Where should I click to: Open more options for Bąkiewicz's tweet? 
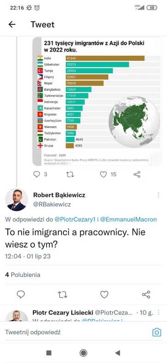pyautogui.click(x=158, y=195)
